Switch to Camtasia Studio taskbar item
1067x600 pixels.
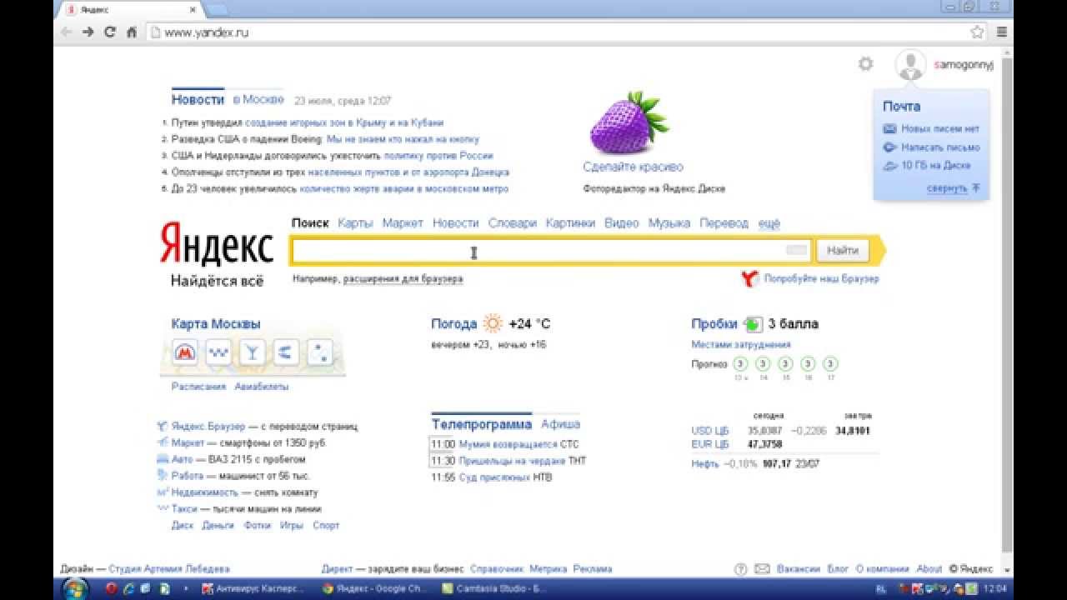(493, 588)
